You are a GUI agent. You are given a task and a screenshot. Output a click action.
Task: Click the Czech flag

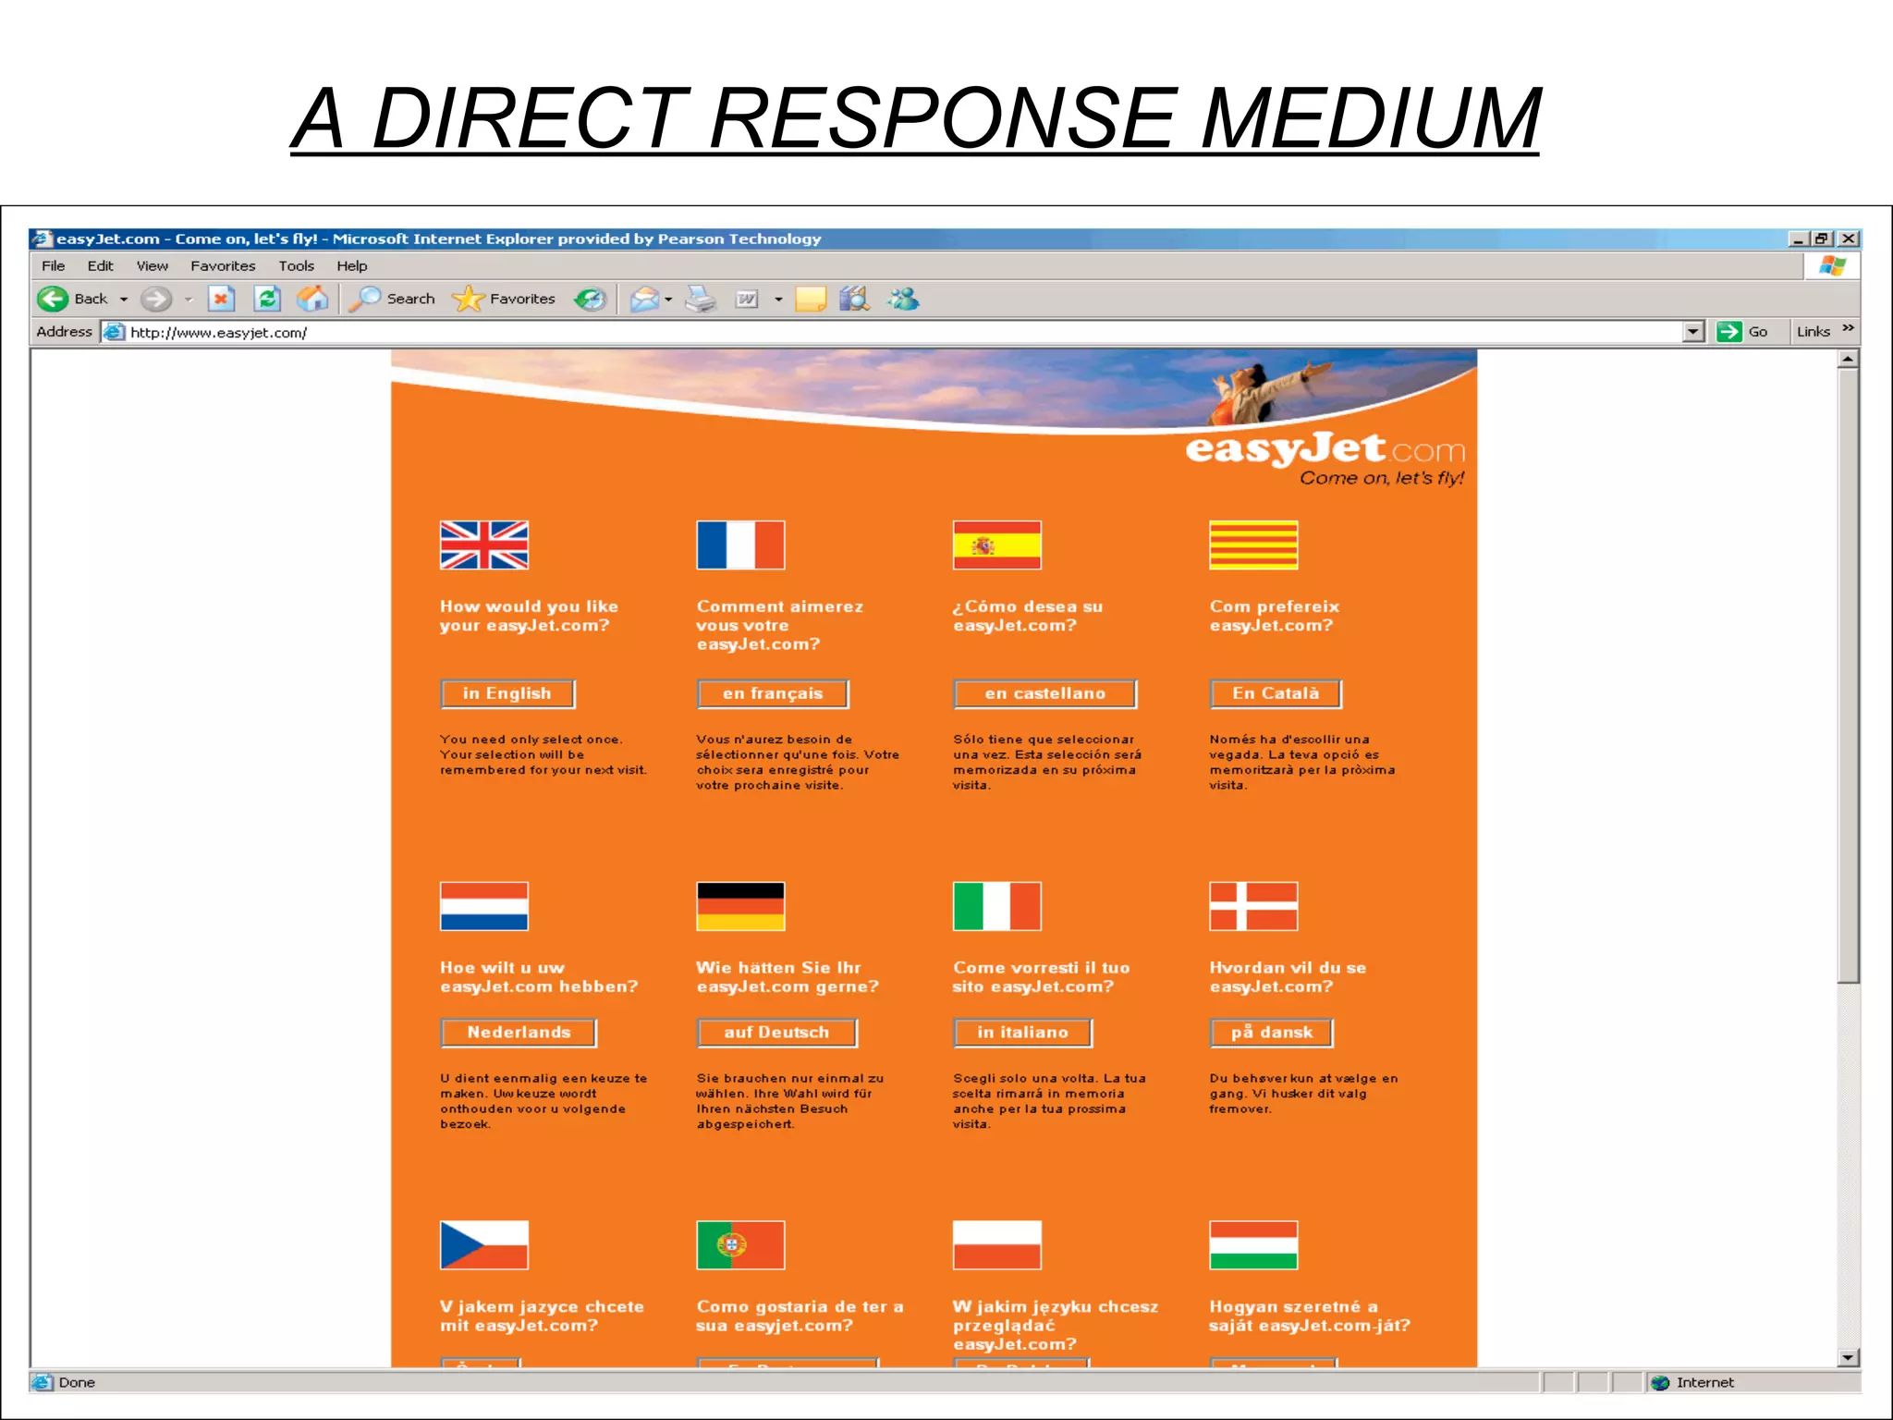(x=484, y=1245)
